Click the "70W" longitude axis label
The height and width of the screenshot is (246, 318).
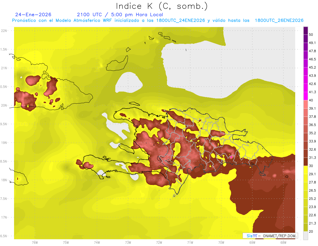[x=221, y=242]
